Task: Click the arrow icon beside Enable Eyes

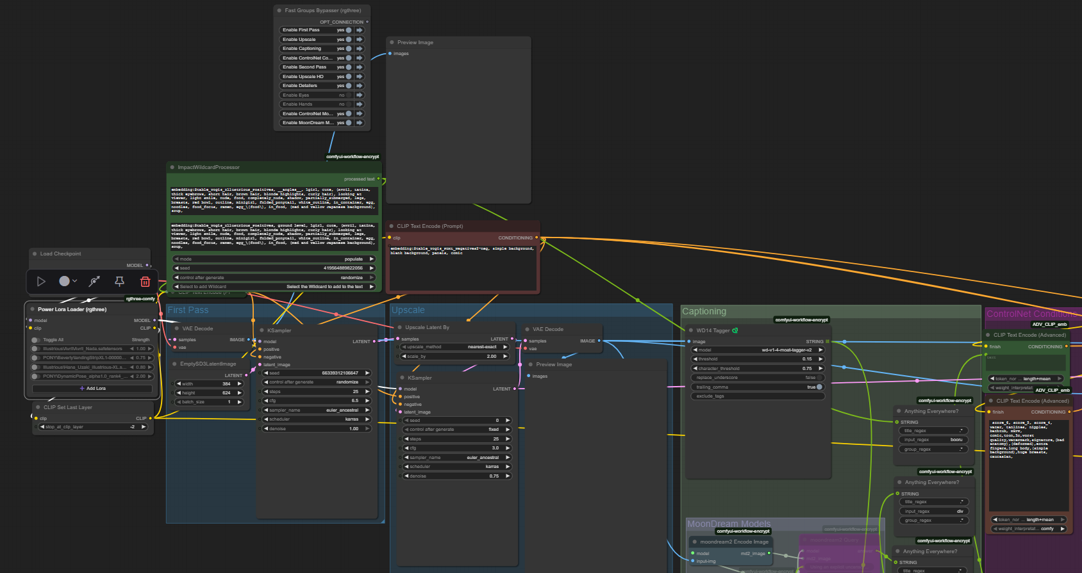Action: 360,95
